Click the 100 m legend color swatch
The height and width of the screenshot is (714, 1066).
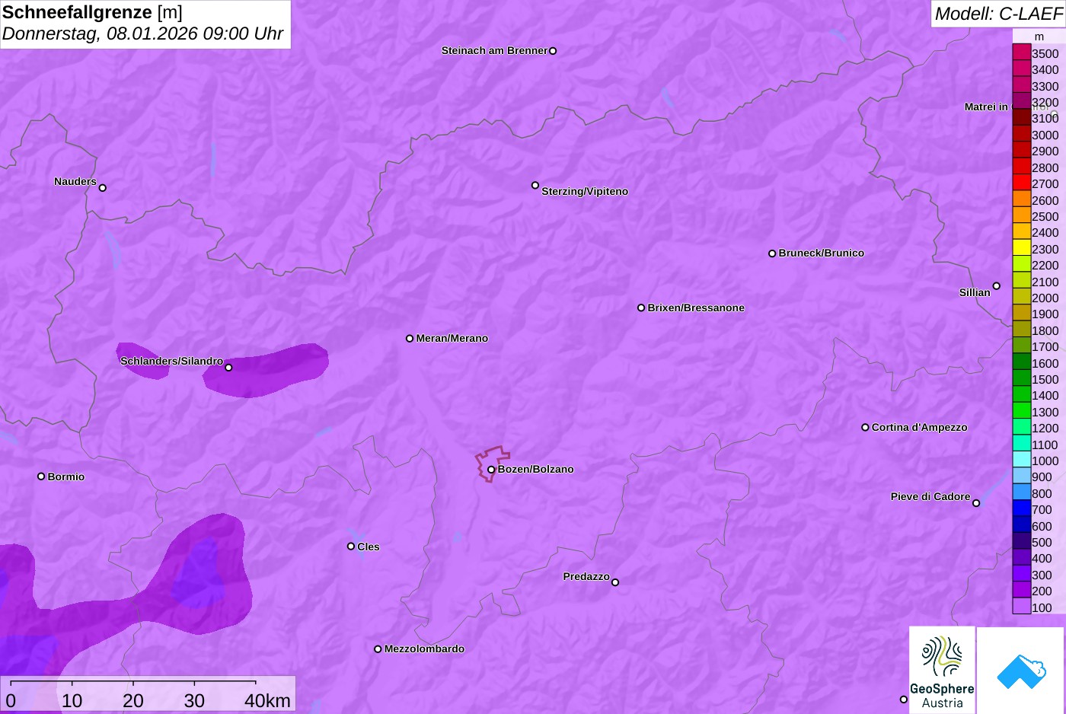tap(1022, 607)
